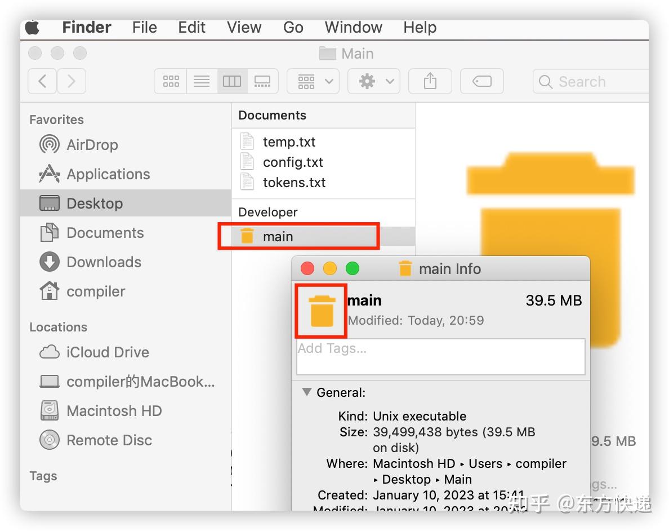The image size is (669, 531).
Task: Switch to list view
Action: tap(202, 81)
